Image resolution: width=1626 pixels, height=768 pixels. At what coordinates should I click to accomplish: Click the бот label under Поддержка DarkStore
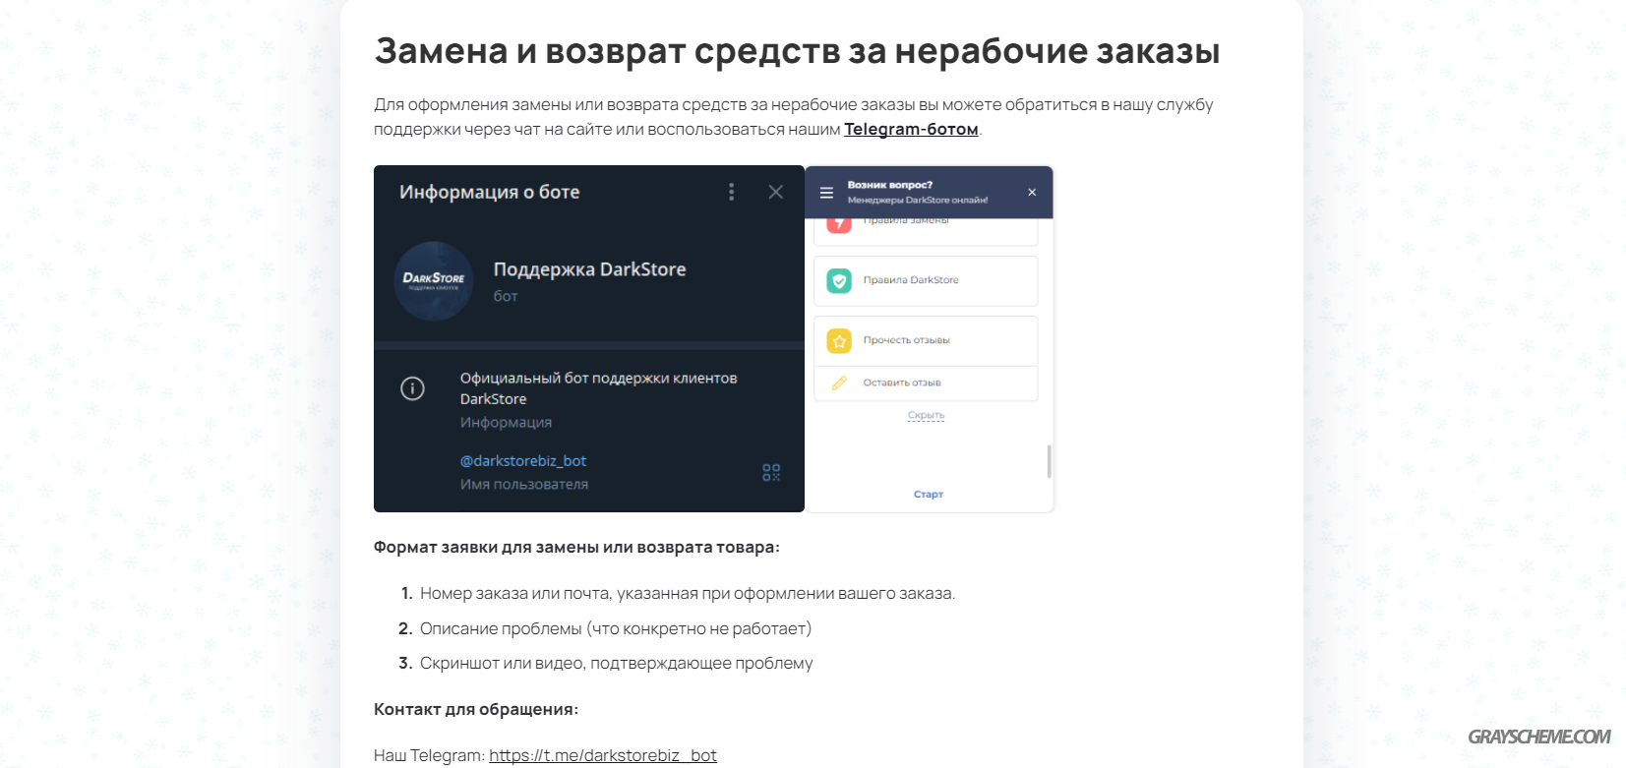(506, 296)
